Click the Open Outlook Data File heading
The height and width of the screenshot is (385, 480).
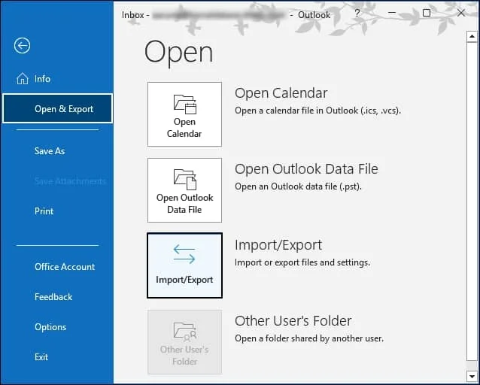click(306, 169)
